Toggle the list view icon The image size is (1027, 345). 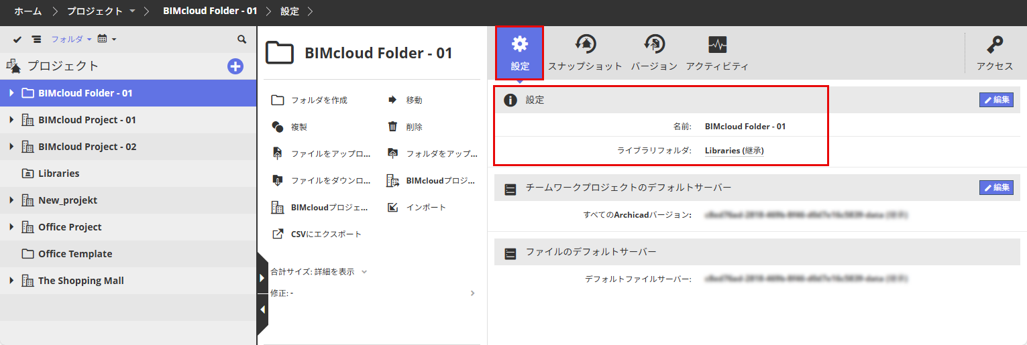(x=36, y=40)
